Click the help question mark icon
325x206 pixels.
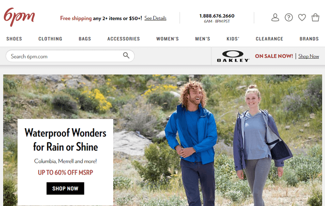click(289, 17)
